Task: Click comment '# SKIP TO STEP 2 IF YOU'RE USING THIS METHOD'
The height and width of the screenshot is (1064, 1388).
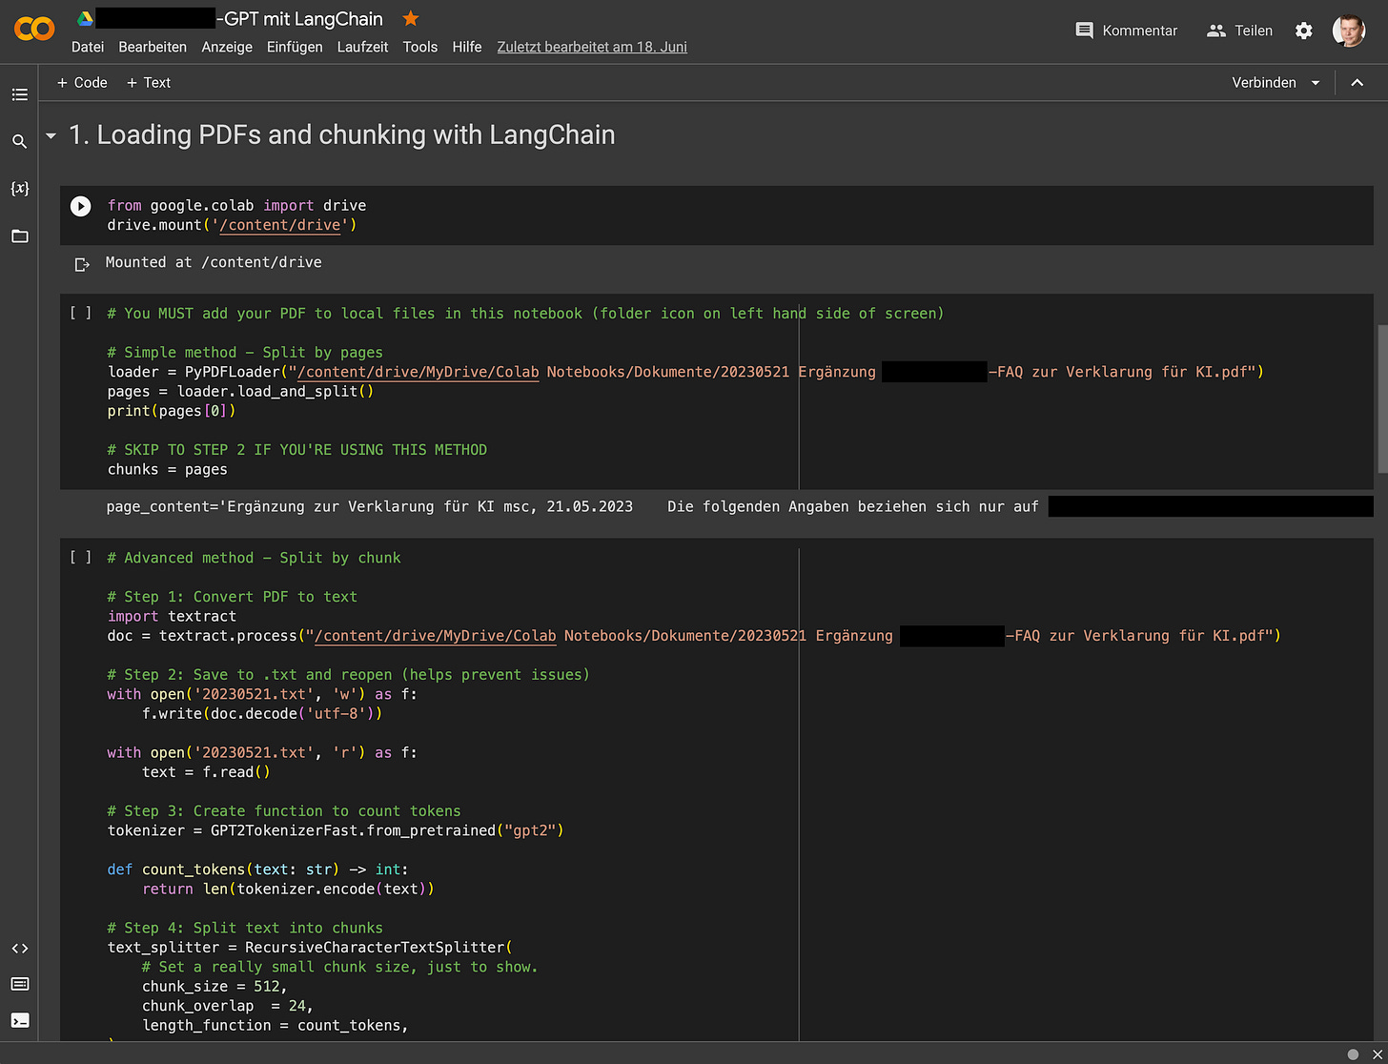Action: click(296, 450)
